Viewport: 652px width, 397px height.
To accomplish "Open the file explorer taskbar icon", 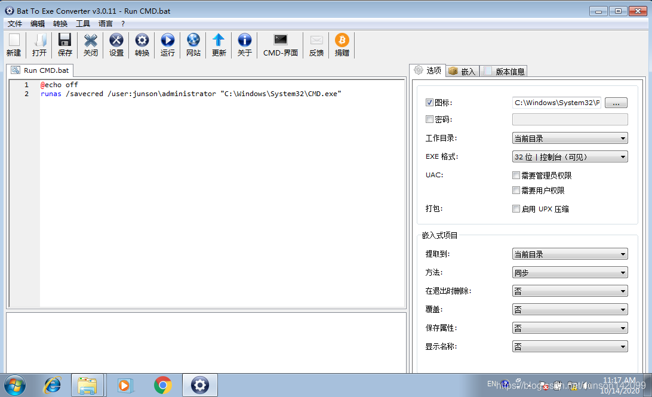I will pyautogui.click(x=87, y=386).
